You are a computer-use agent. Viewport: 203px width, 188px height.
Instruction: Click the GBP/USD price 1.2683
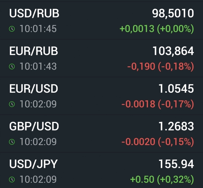[176, 126]
